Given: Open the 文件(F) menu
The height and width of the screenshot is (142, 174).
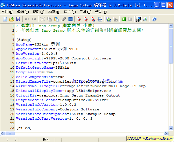Looking at the screenshot, I should tap(7, 12).
